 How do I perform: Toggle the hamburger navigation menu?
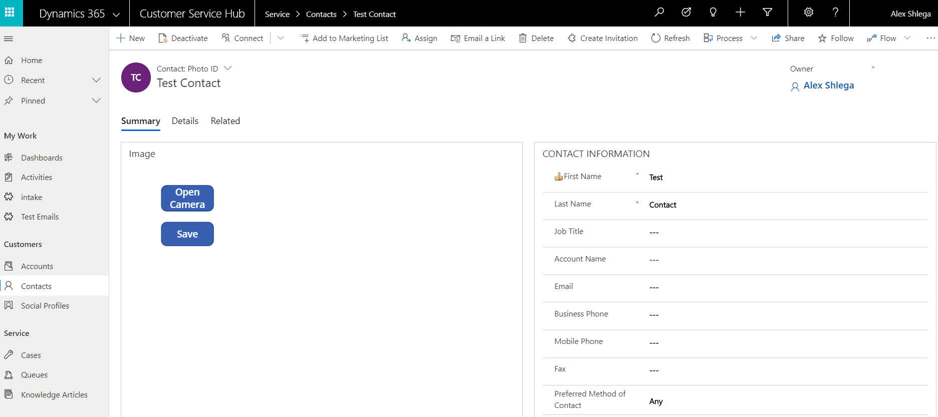click(9, 38)
